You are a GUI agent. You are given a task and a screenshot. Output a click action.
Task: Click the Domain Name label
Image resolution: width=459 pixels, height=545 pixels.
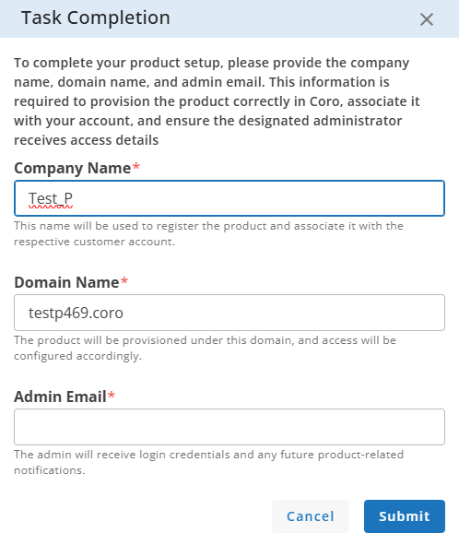pos(66,282)
